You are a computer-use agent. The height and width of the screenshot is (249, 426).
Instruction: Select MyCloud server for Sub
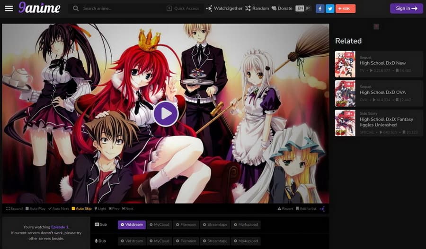point(159,224)
